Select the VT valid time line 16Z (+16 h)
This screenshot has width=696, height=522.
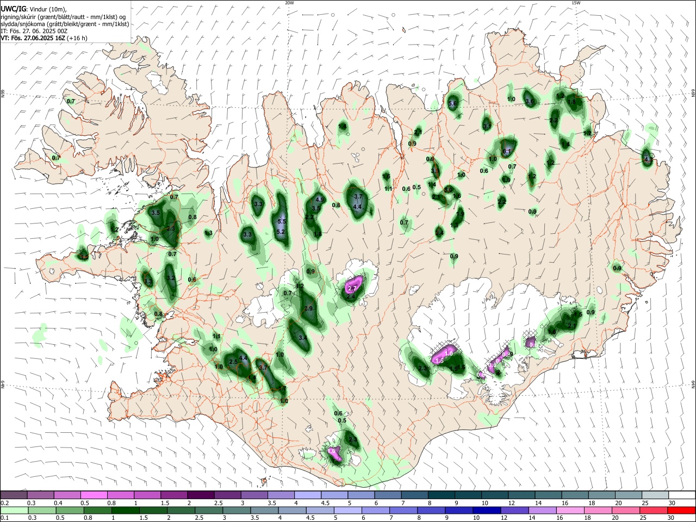[44, 38]
